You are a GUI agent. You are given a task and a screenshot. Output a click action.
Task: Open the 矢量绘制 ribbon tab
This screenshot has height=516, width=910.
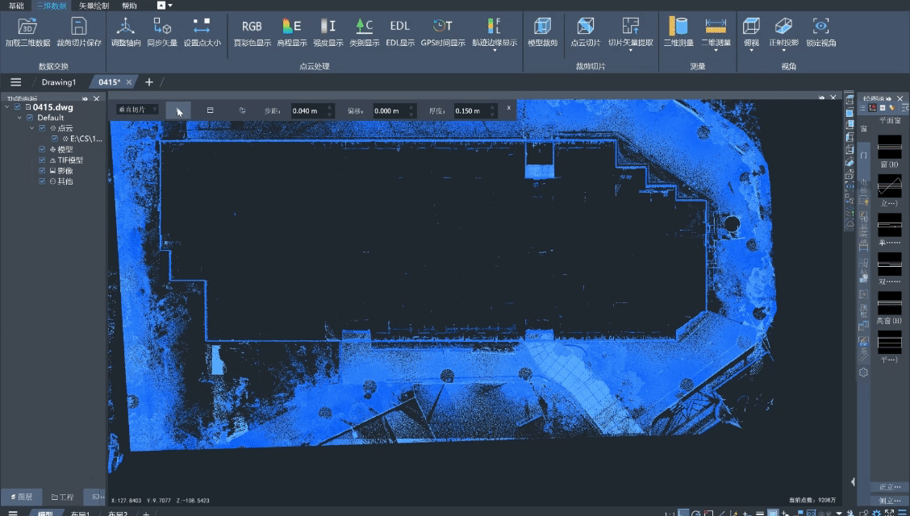coord(94,6)
